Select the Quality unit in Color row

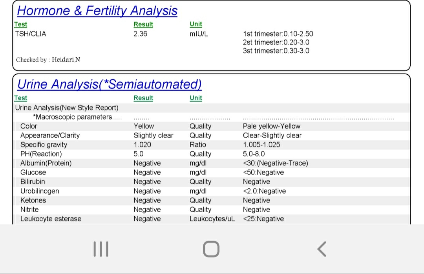pyautogui.click(x=200, y=126)
